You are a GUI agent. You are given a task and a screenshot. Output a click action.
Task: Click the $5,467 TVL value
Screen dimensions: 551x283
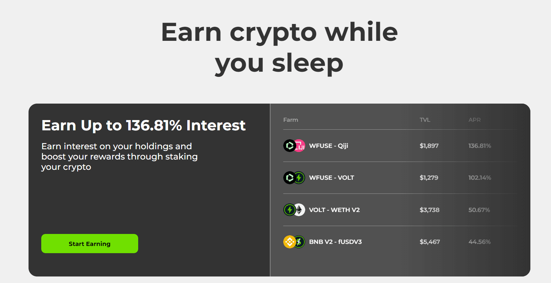pos(430,242)
